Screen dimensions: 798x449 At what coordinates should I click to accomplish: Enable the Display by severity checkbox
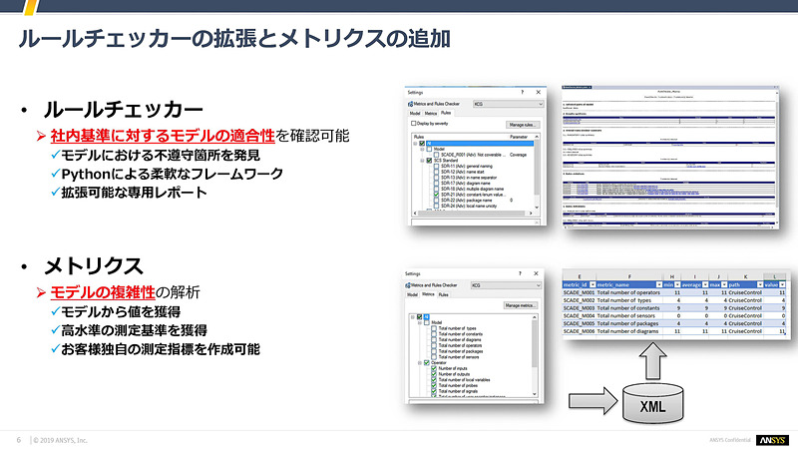click(413, 123)
